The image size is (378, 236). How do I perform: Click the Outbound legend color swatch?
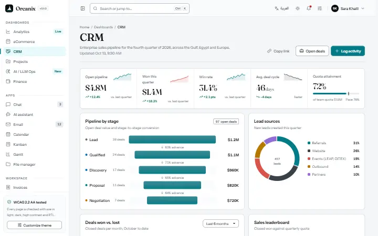click(309, 167)
